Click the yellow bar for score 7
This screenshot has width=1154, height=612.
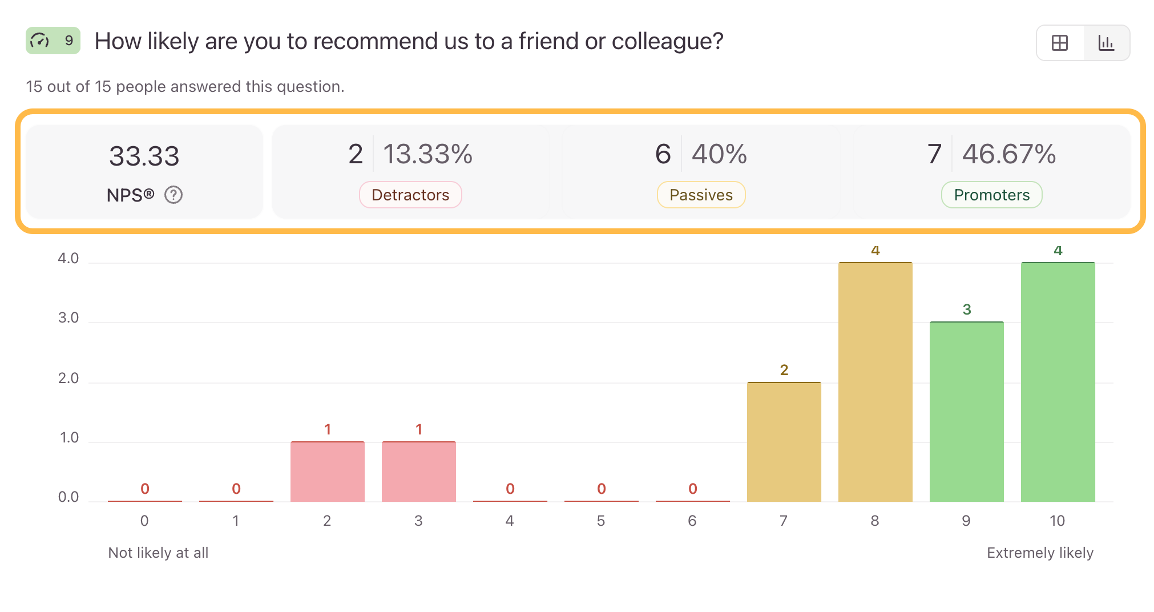coord(784,442)
